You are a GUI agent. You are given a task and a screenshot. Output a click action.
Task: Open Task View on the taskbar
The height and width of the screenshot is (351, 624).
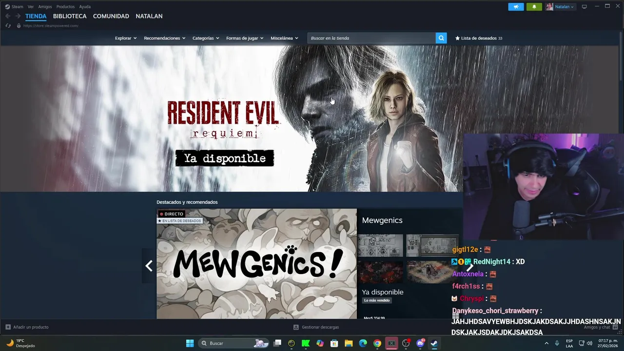click(x=277, y=343)
